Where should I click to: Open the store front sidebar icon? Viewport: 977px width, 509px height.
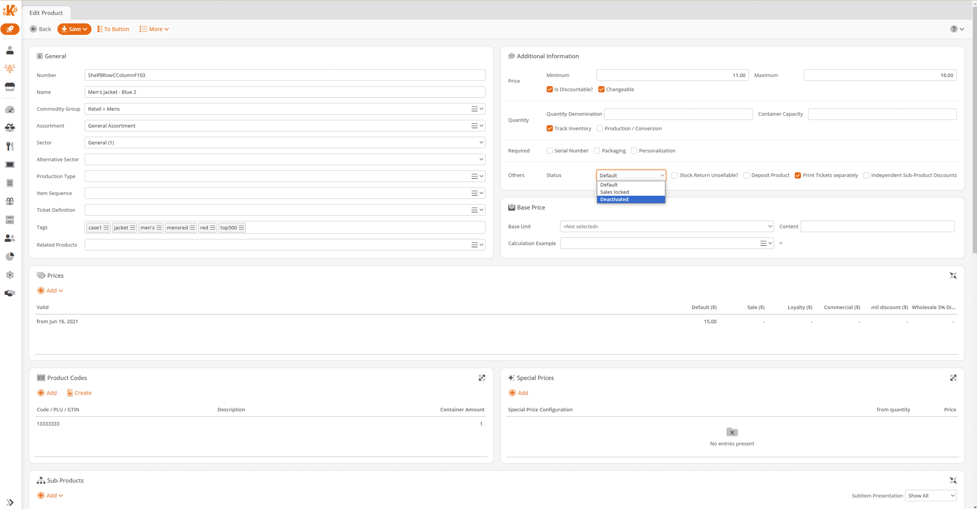(10, 86)
